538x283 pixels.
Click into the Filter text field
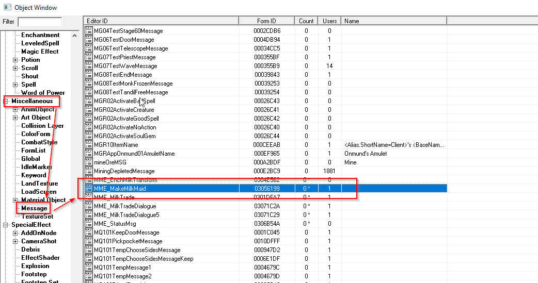40,22
